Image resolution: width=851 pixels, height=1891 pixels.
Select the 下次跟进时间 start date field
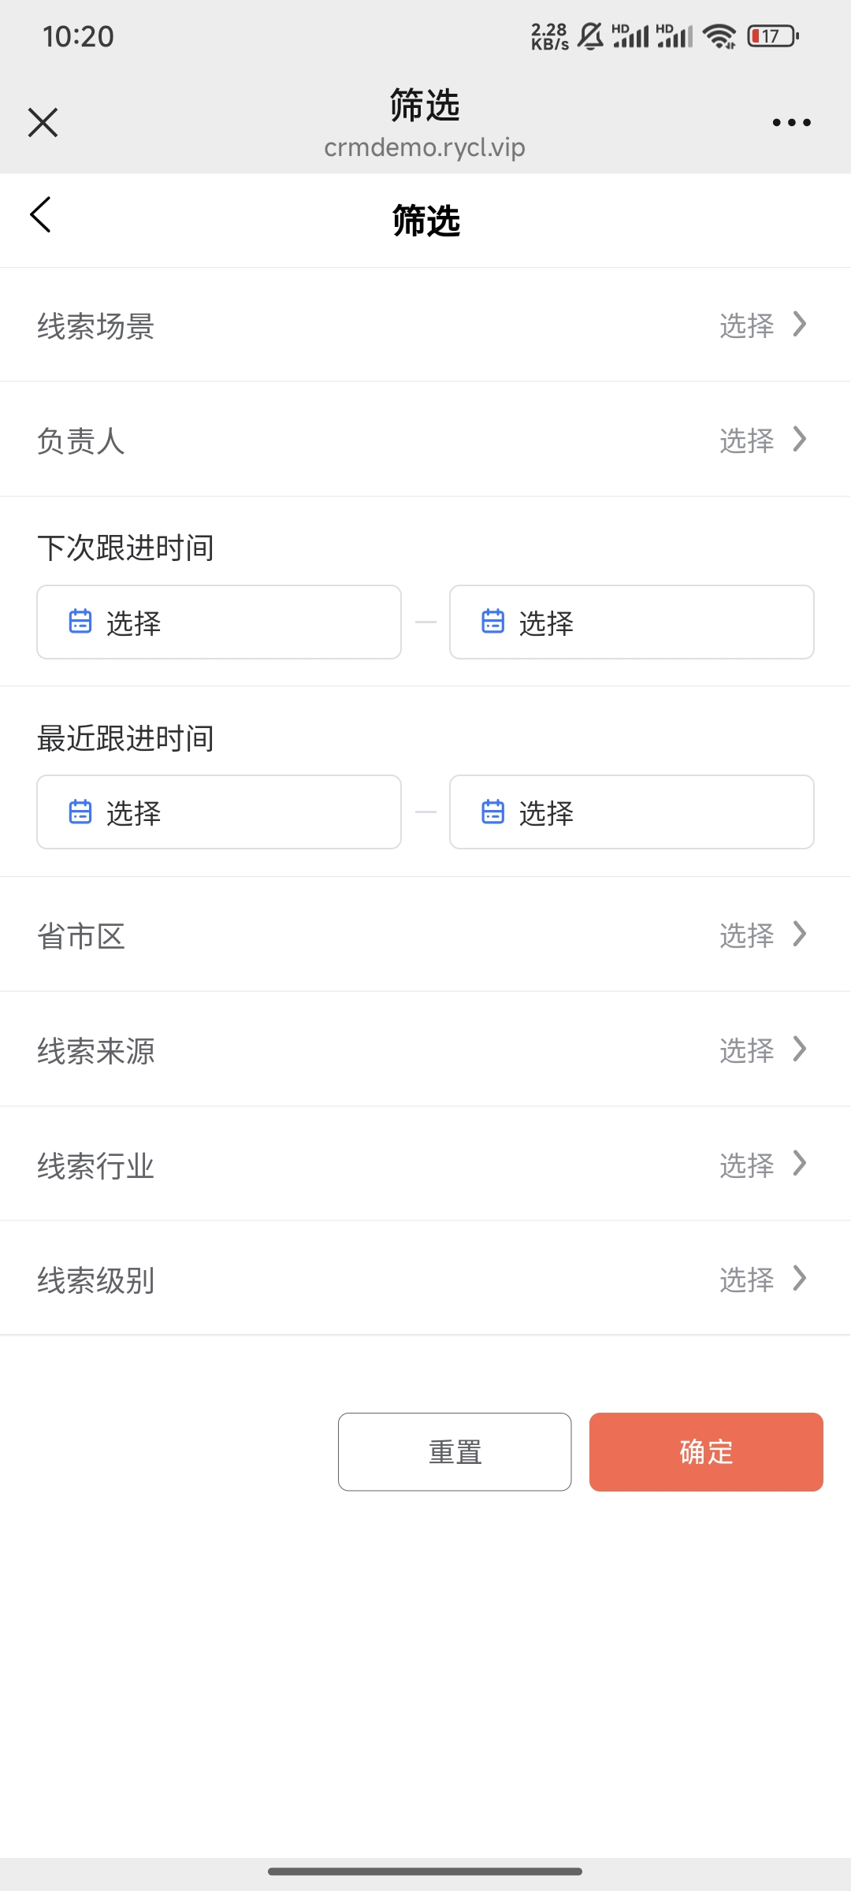pyautogui.click(x=219, y=622)
